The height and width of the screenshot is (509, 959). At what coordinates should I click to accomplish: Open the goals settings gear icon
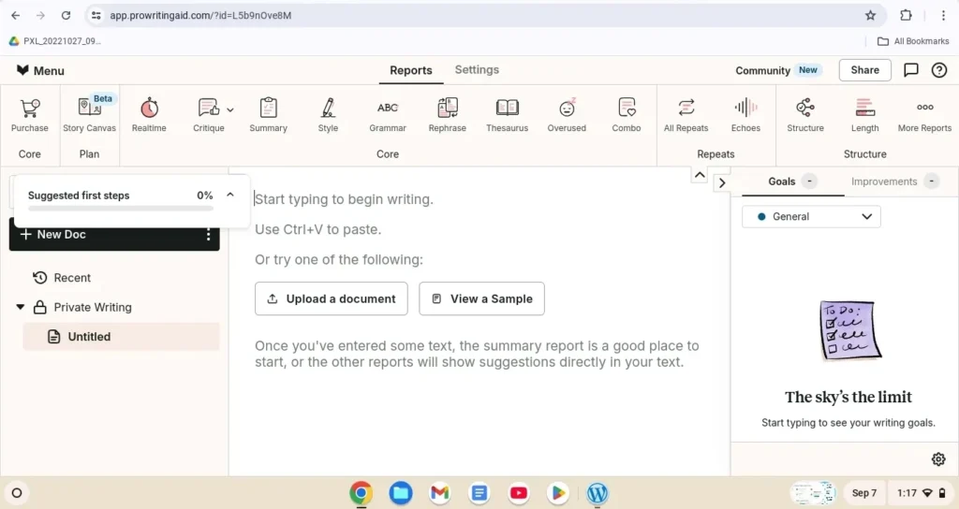pyautogui.click(x=938, y=459)
